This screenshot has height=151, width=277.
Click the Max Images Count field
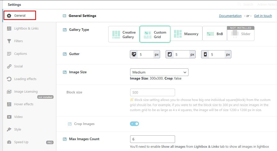pyautogui.click(x=152, y=139)
